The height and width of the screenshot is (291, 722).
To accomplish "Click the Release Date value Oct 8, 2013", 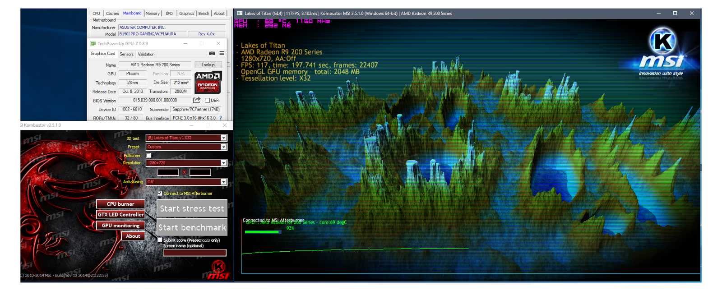I will coord(133,91).
